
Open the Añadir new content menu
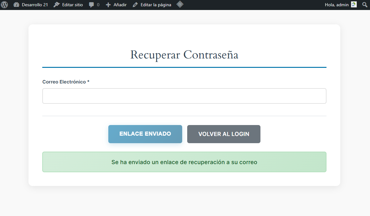click(x=120, y=5)
